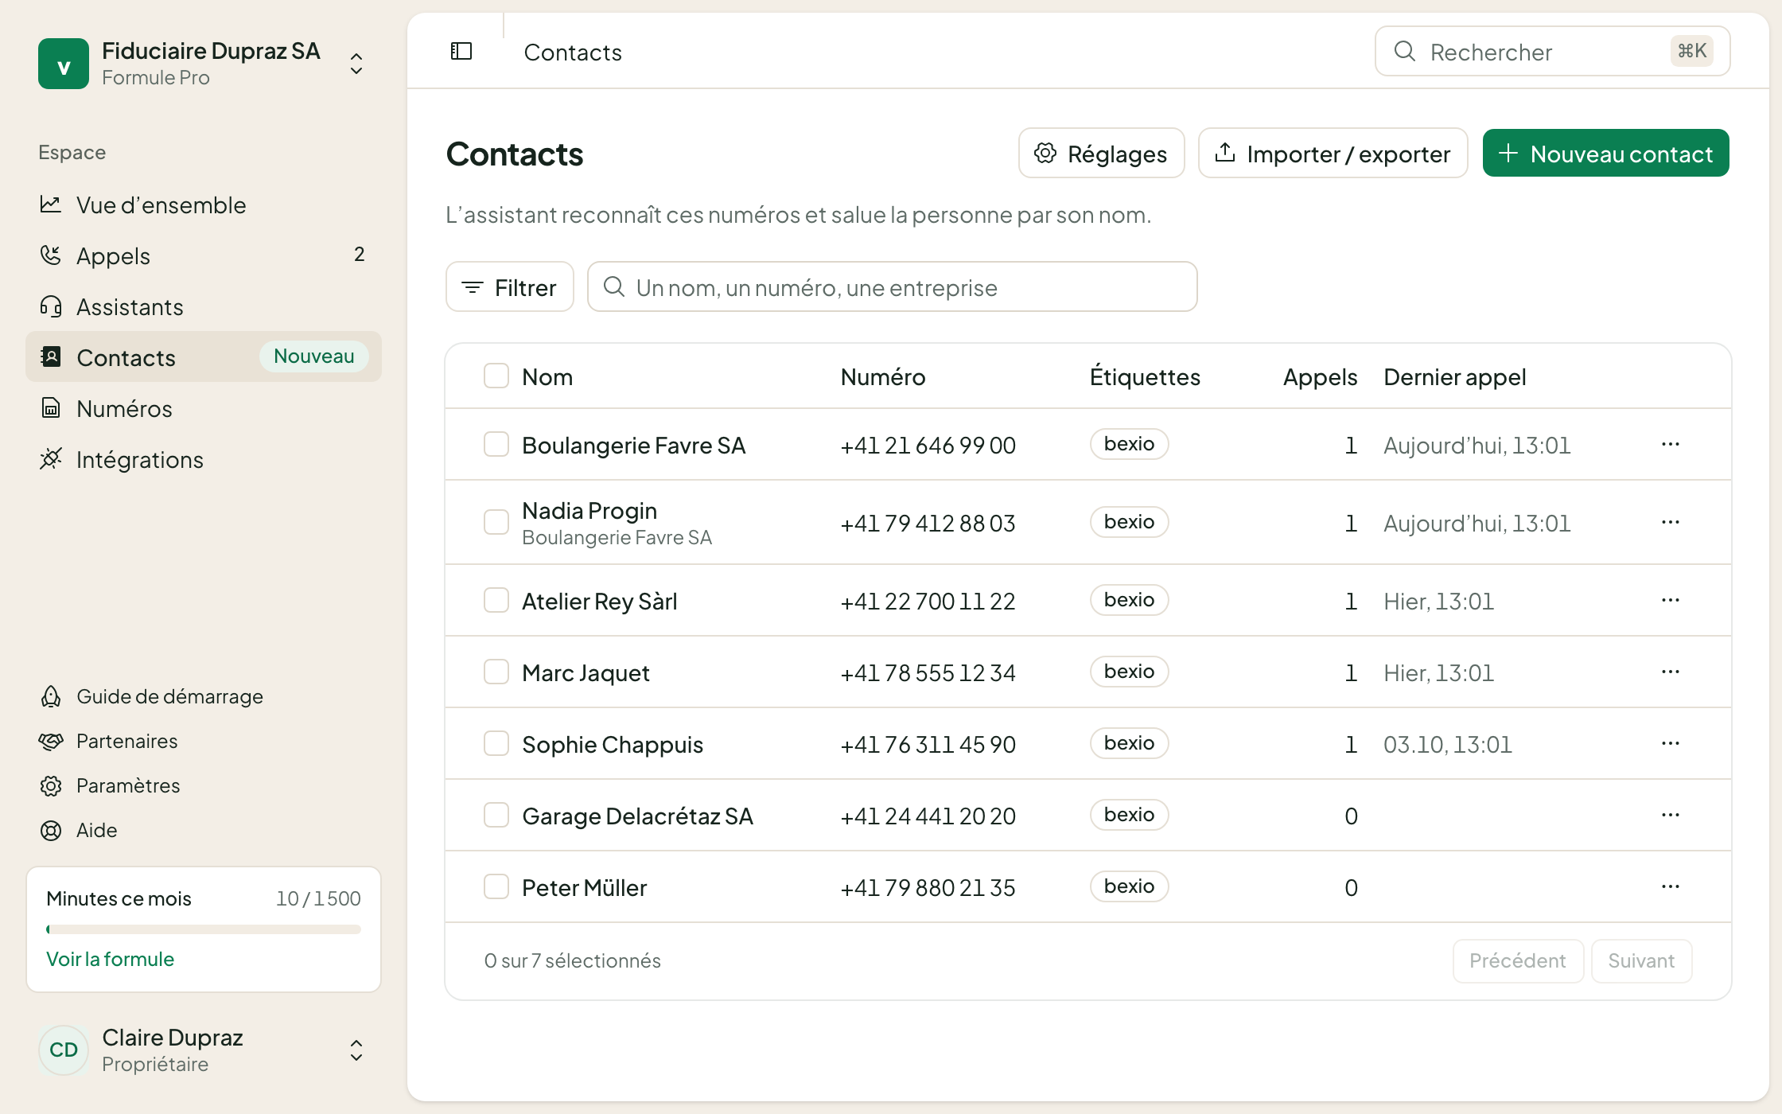Expand the workspace switcher chevrons
The width and height of the screenshot is (1782, 1114).
356,64
